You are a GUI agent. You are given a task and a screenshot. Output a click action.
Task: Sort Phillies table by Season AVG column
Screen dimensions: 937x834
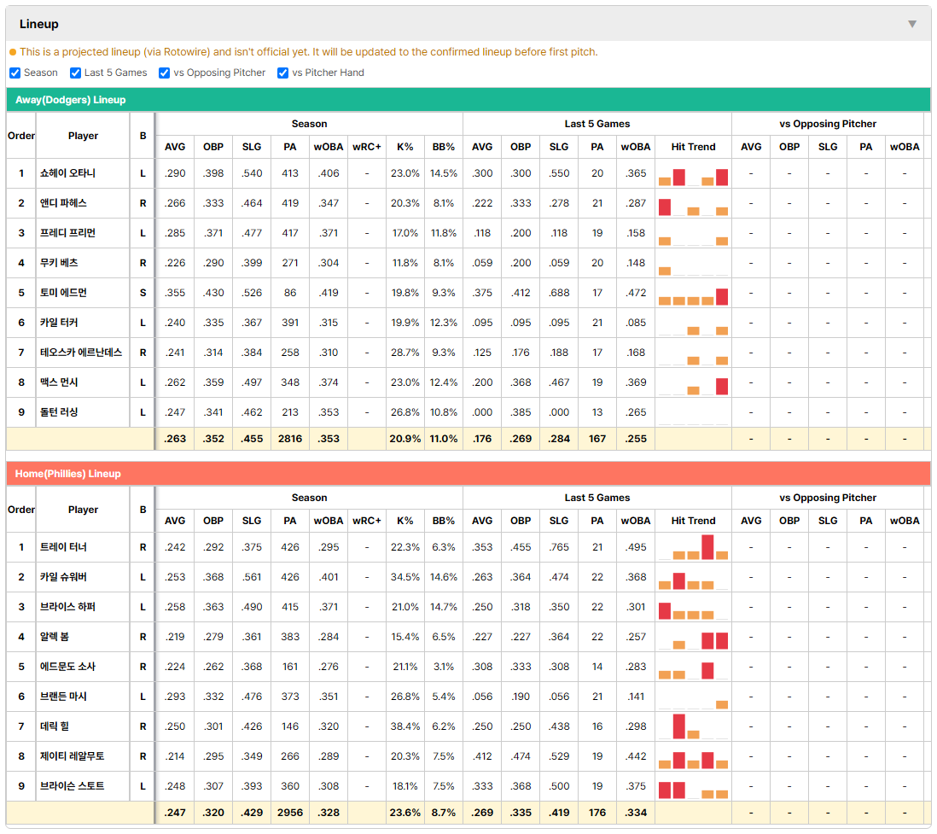point(175,521)
